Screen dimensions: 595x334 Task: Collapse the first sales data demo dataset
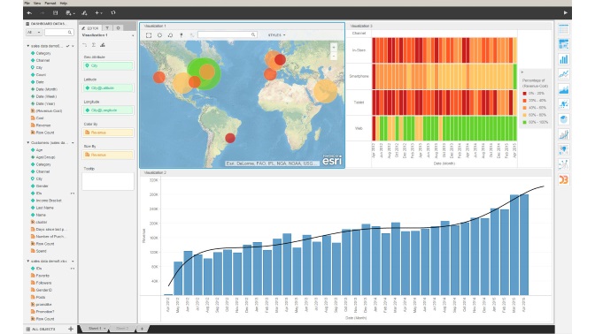[x=28, y=46]
